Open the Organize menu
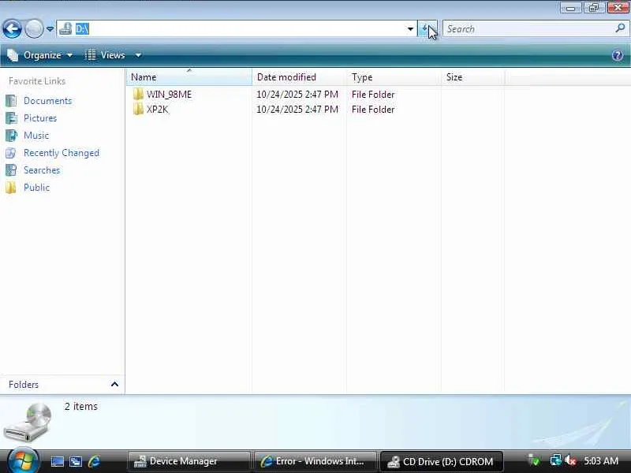 tap(40, 55)
